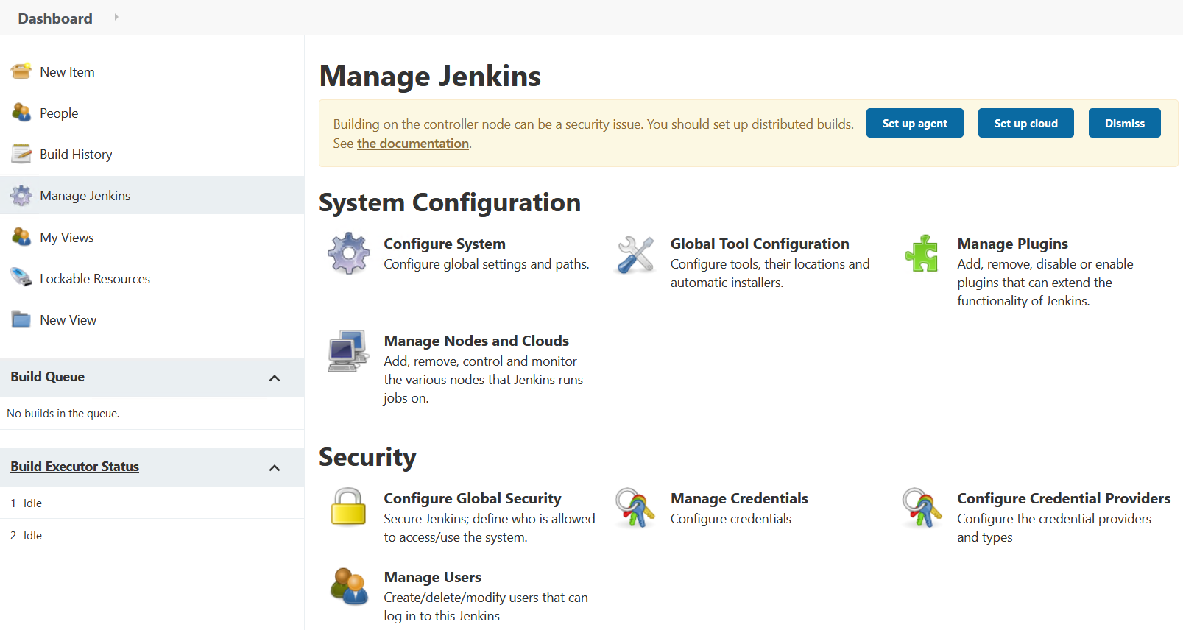Open the People sidebar entry

(x=59, y=113)
